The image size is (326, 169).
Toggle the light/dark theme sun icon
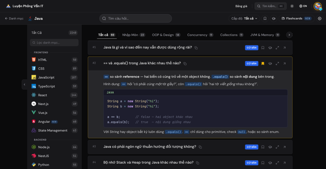pyautogui.click(x=292, y=6)
